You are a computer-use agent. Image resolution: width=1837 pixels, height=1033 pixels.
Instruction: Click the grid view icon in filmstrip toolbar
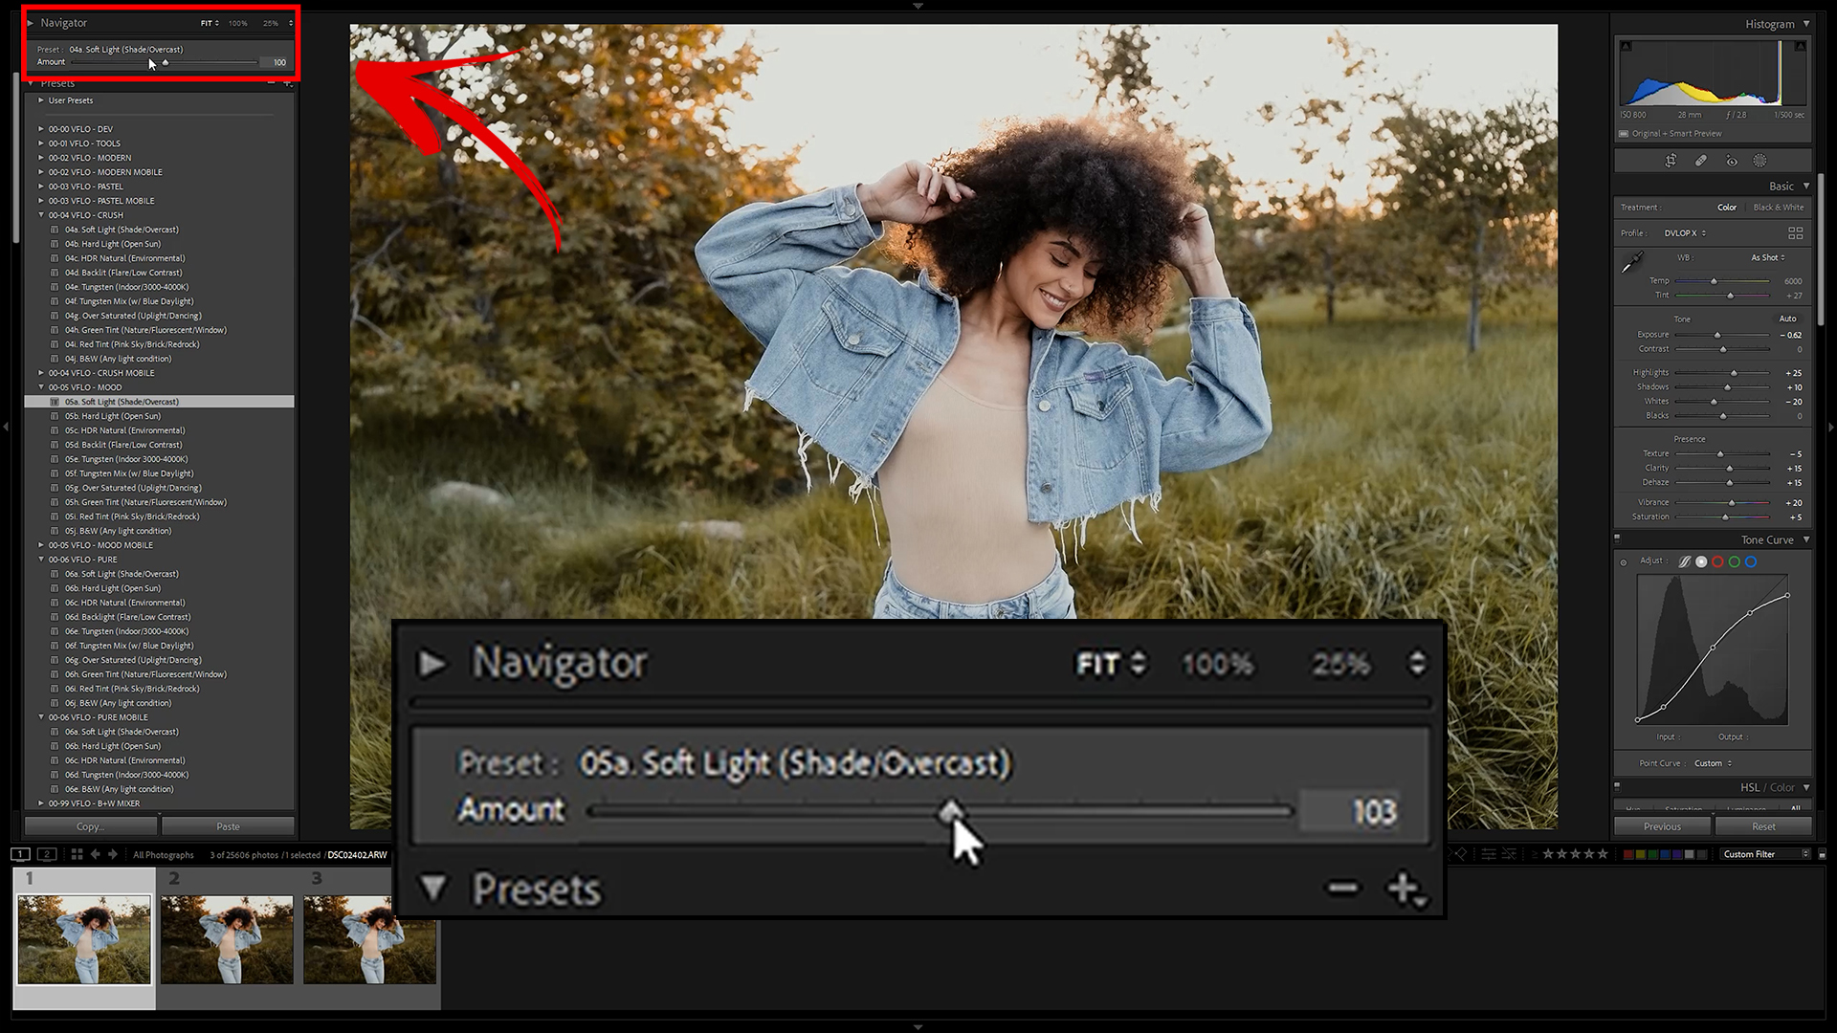coord(77,854)
